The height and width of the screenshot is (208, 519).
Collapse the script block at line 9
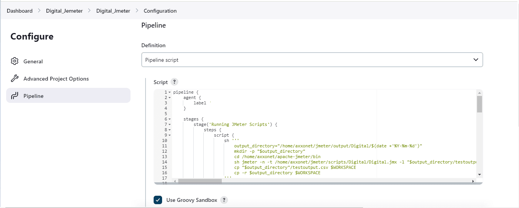click(169, 135)
